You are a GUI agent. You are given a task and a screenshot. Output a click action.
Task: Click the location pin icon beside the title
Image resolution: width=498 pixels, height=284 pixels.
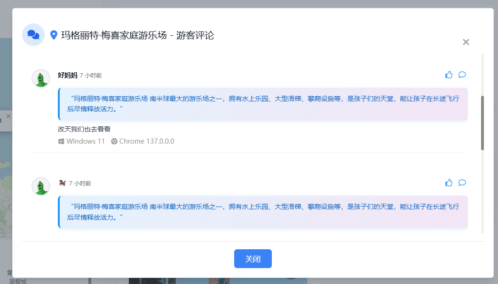coord(54,35)
